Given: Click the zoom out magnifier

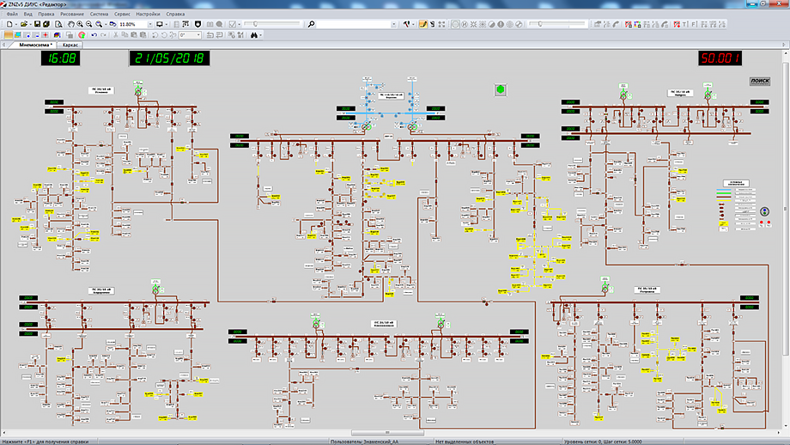Looking at the screenshot, I should coord(88,24).
